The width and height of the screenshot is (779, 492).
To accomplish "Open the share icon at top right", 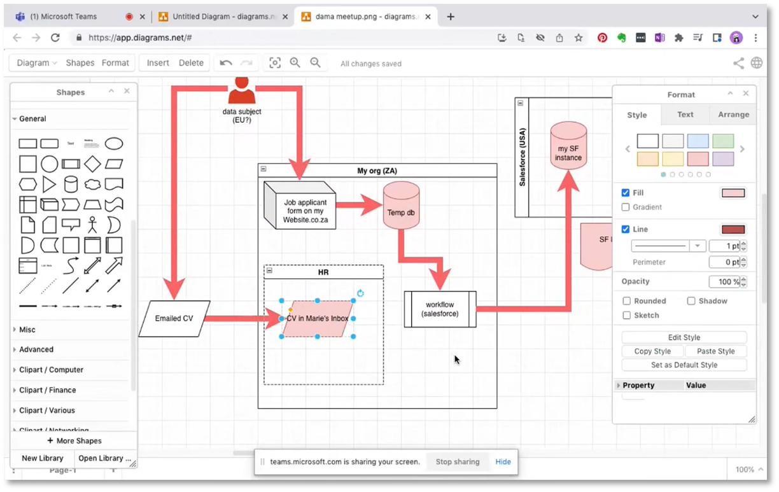I will tap(739, 63).
